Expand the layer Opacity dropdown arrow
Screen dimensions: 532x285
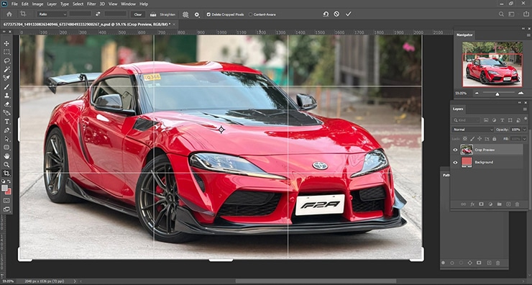click(525, 130)
